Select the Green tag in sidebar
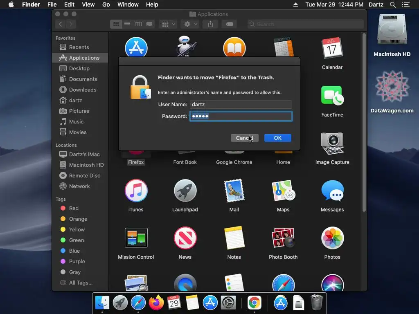The height and width of the screenshot is (314, 419). [x=80, y=240]
